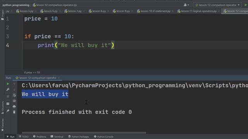Restore layout icon in the Run panel
Image resolution: width=248 pixels, height=139 pixels.
(x=8, y=104)
